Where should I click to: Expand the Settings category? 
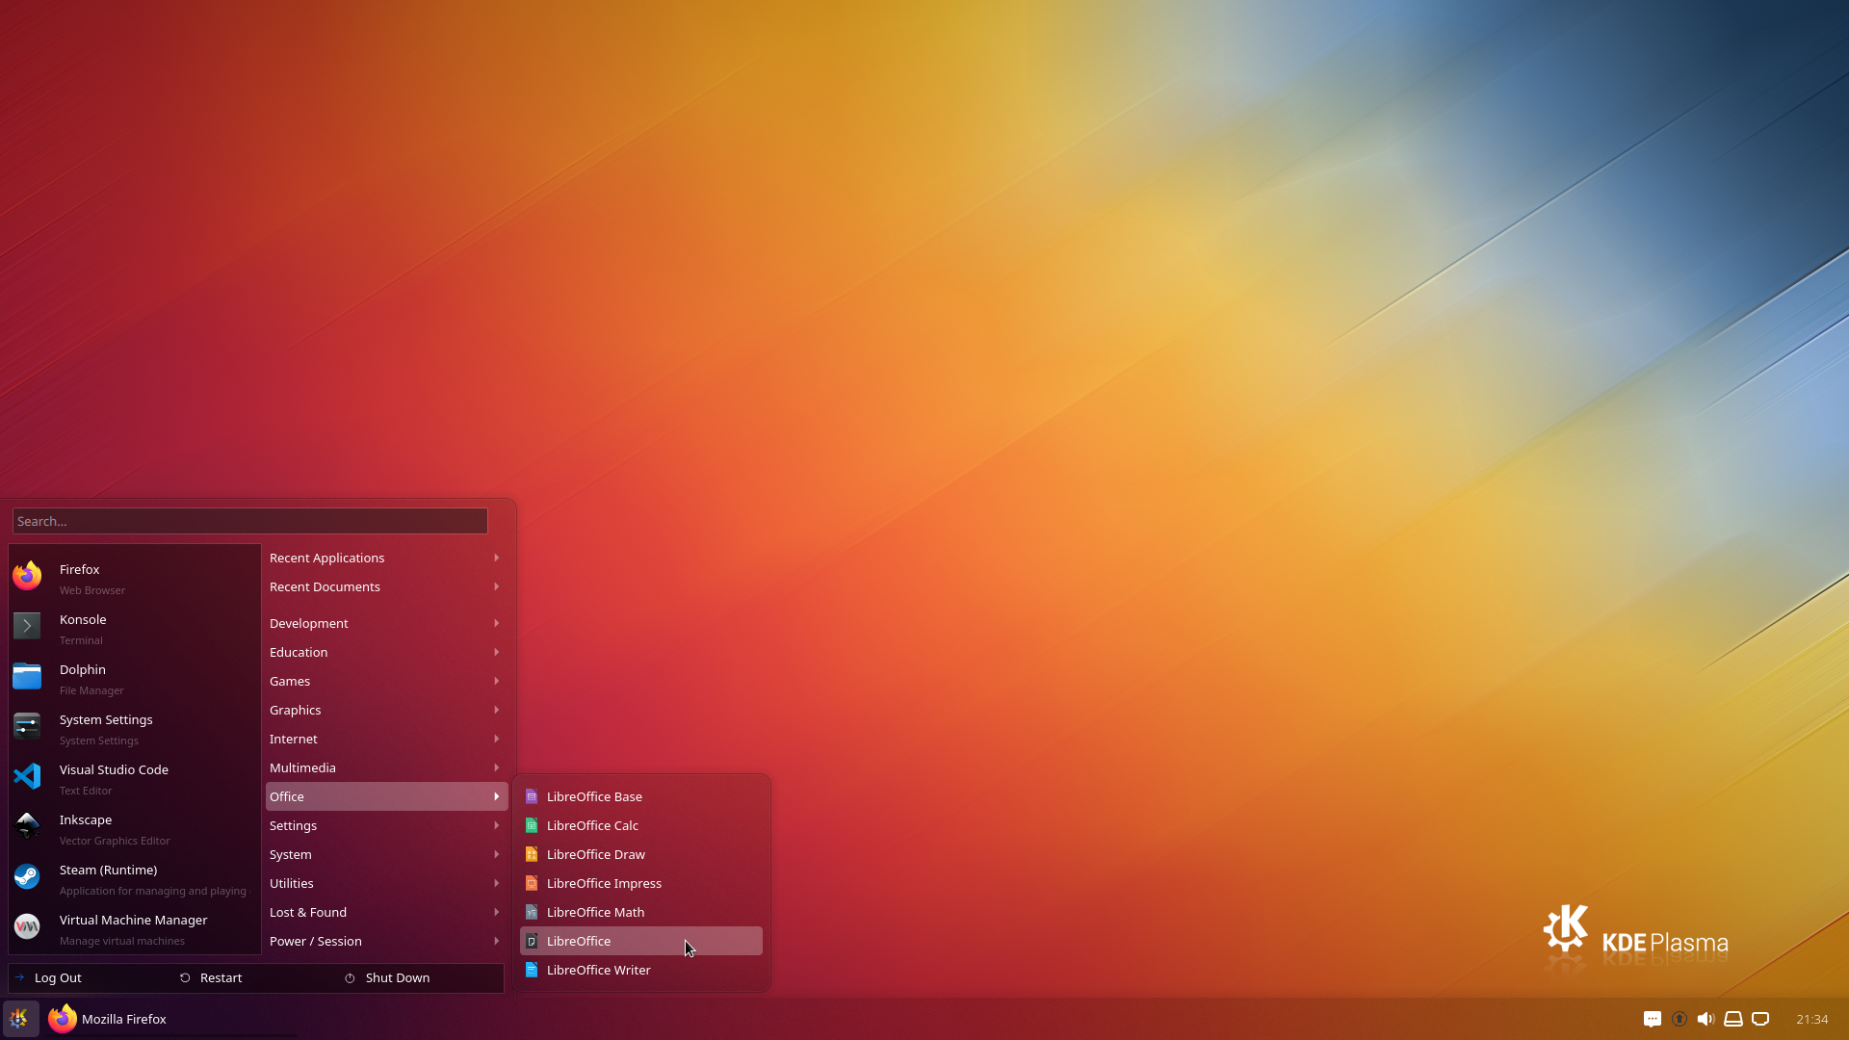(385, 825)
